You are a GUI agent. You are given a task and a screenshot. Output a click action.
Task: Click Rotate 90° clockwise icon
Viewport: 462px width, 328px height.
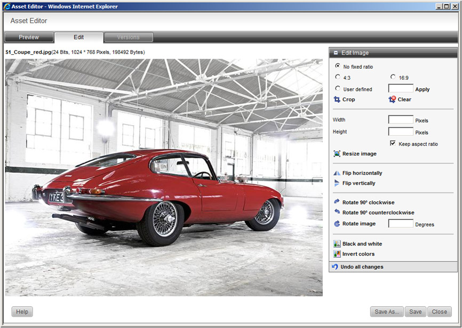pyautogui.click(x=337, y=202)
